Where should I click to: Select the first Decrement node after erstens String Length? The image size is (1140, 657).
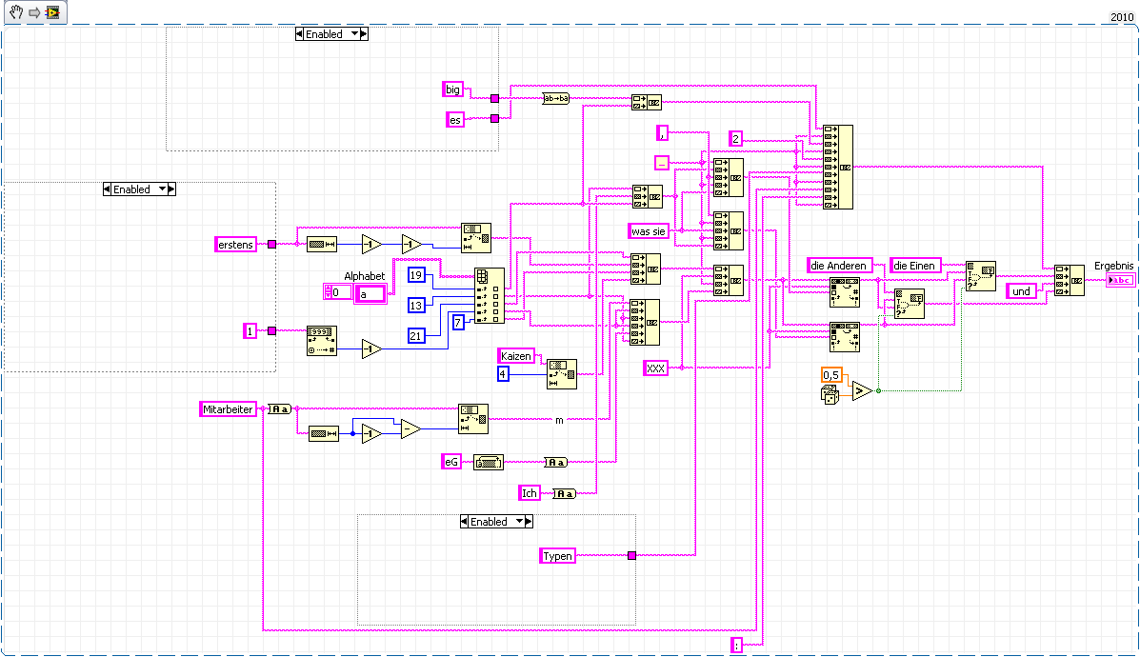tap(371, 245)
